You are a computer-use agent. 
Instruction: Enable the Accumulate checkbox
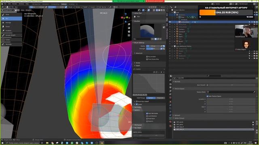coord(147,56)
